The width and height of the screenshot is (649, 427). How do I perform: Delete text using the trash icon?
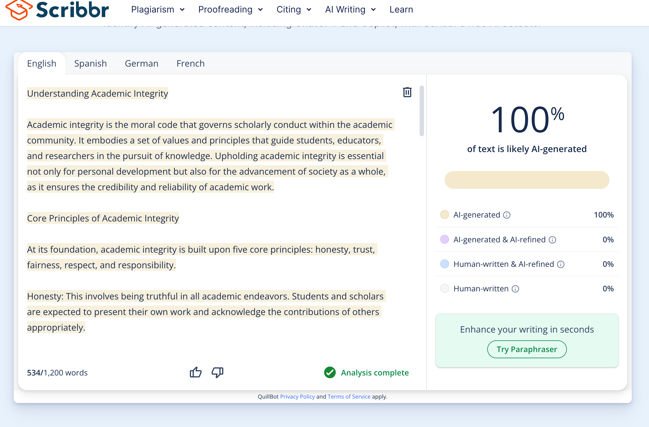pyautogui.click(x=407, y=92)
